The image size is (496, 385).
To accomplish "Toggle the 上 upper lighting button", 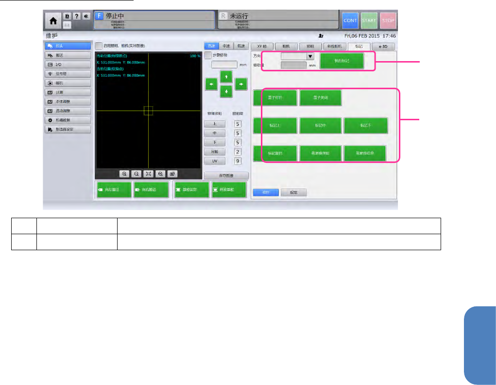I will pyautogui.click(x=215, y=124).
